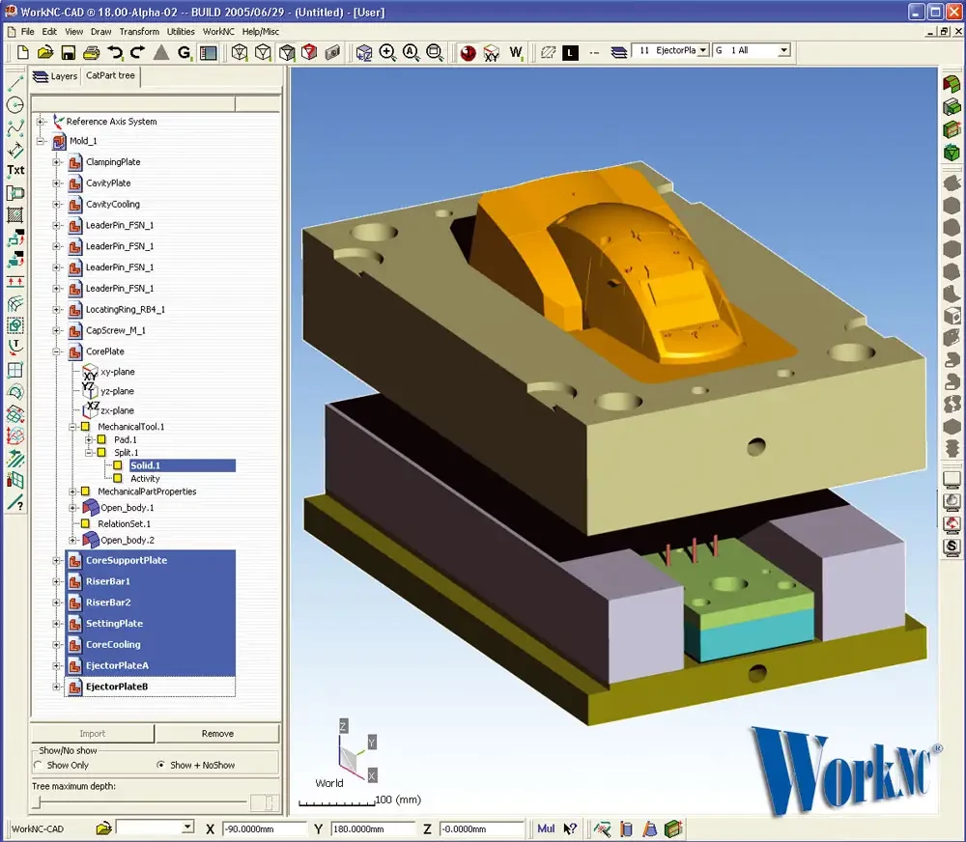966x842 pixels.
Task: Toggle the yellow box next to Pad.1
Action: pos(101,439)
